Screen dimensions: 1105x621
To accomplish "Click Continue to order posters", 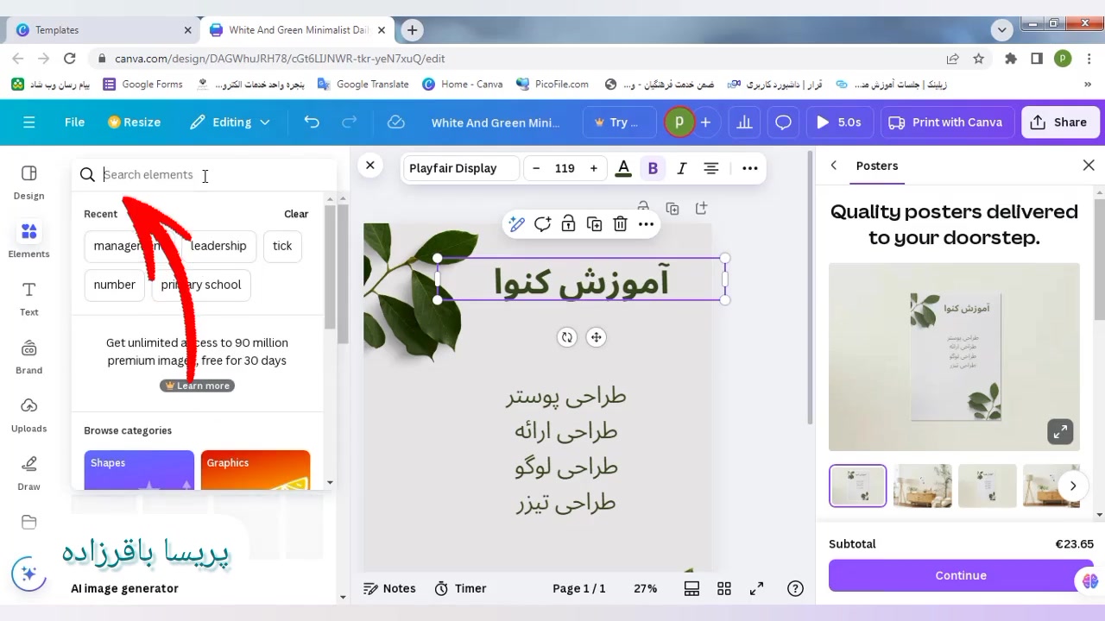I will click(961, 575).
